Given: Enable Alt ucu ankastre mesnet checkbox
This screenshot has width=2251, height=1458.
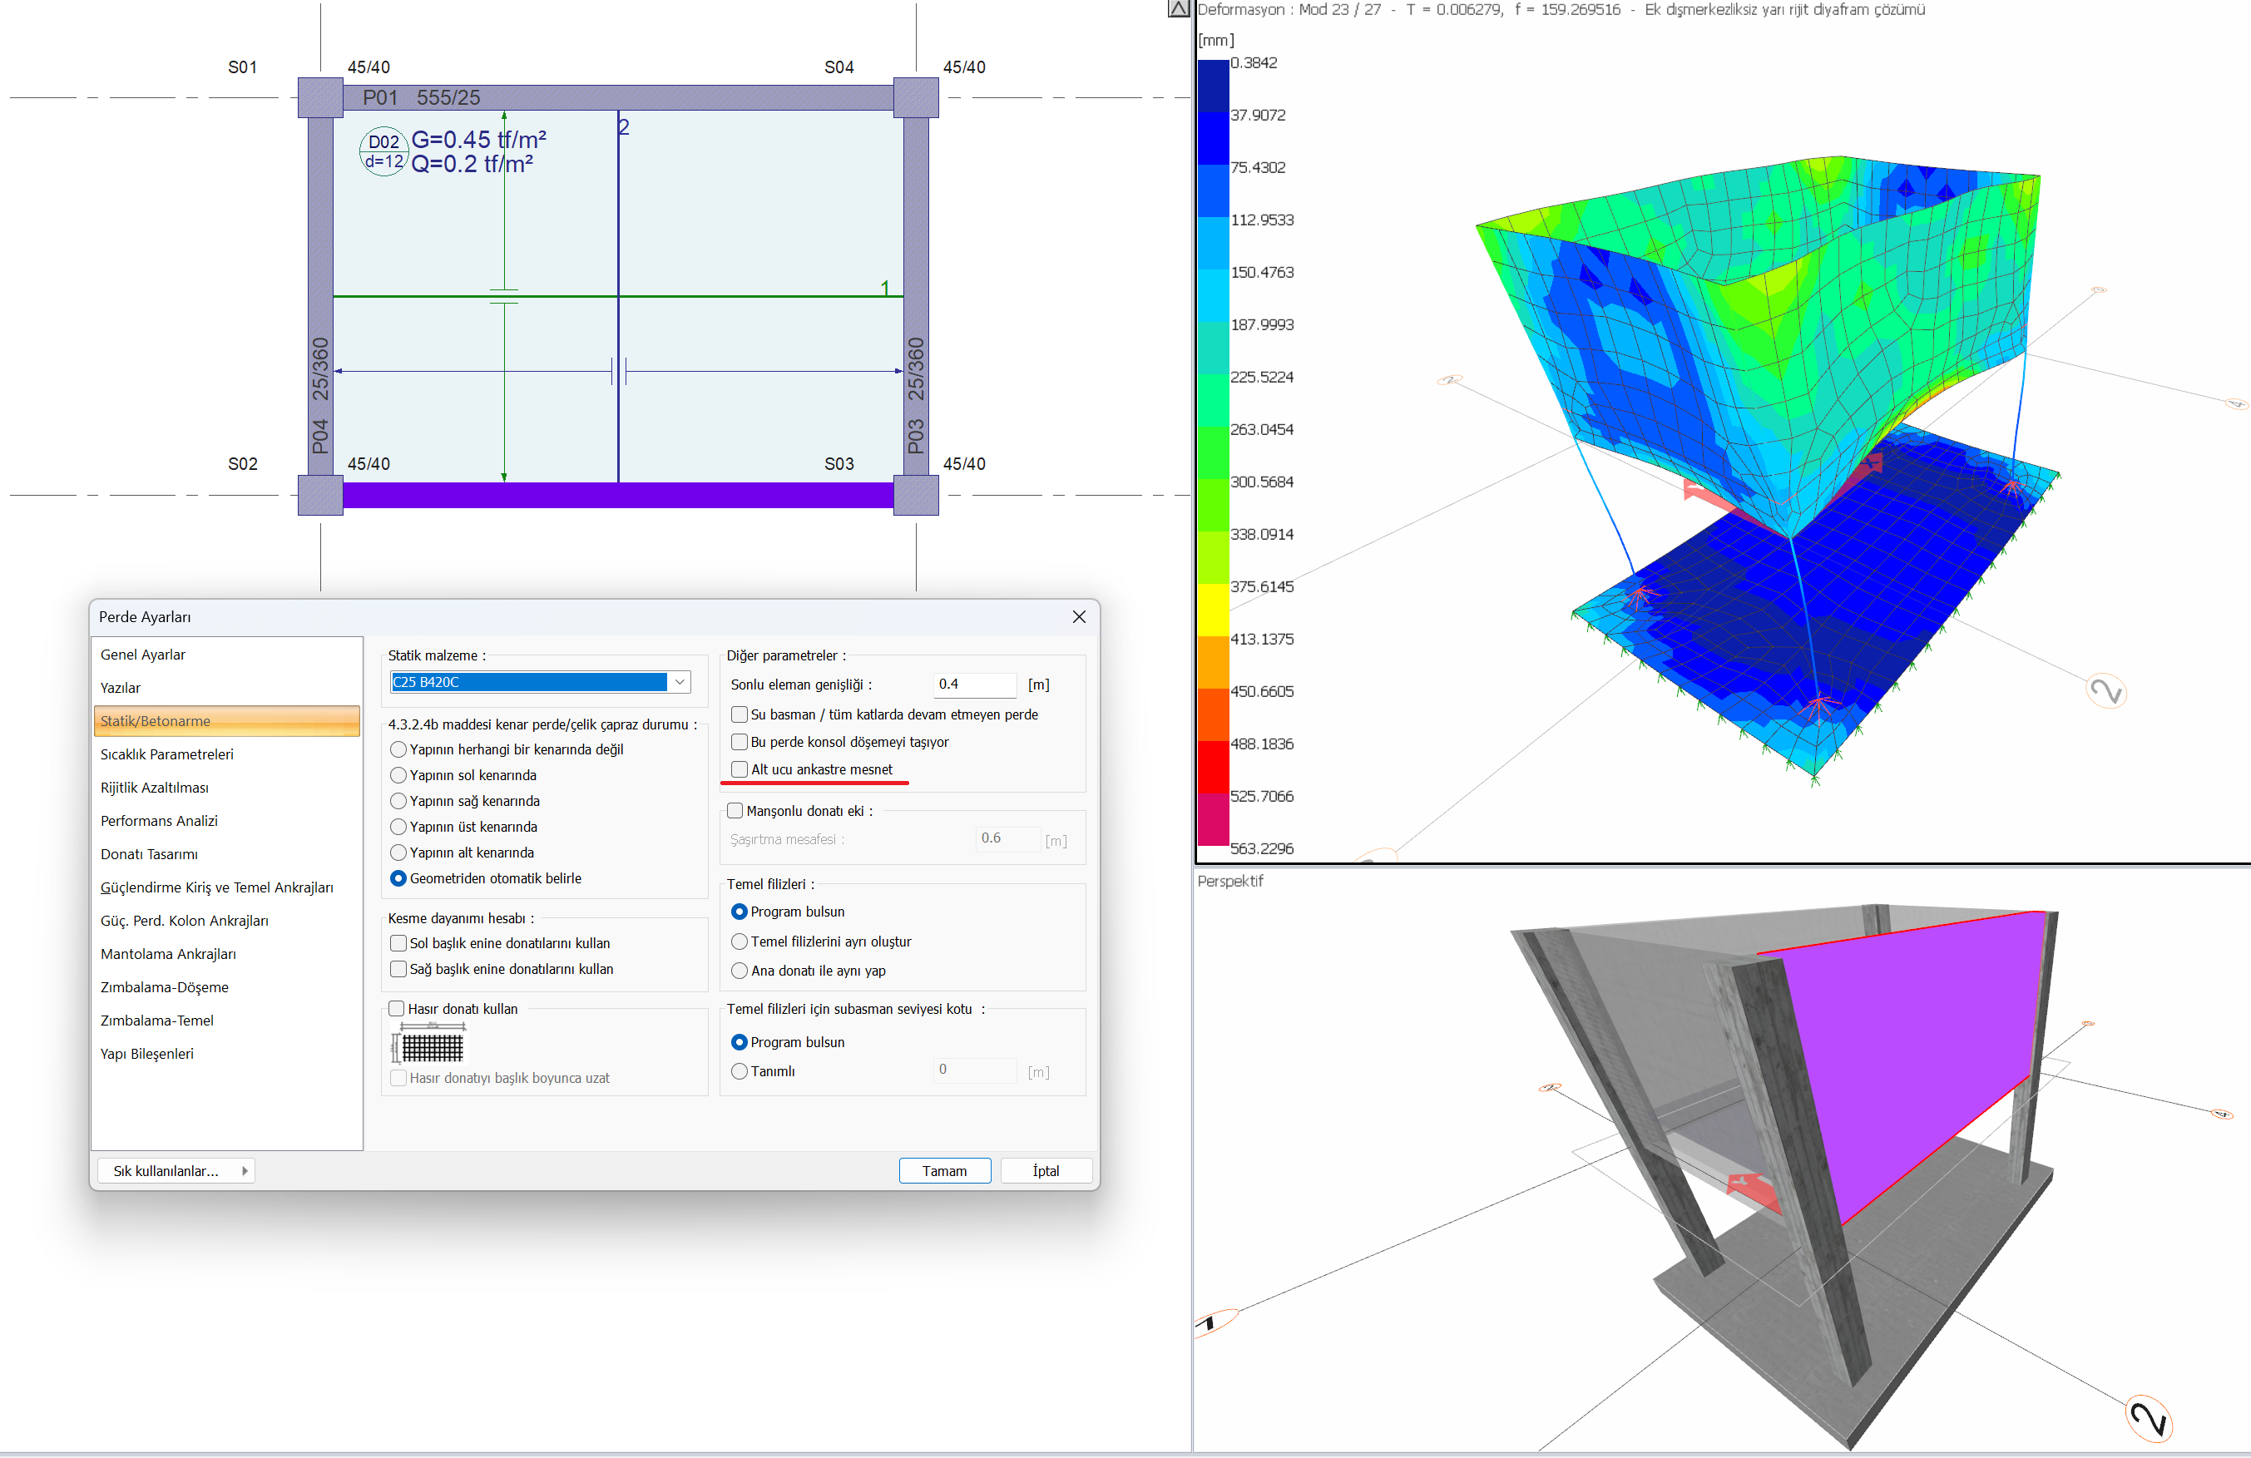Looking at the screenshot, I should tap(740, 769).
